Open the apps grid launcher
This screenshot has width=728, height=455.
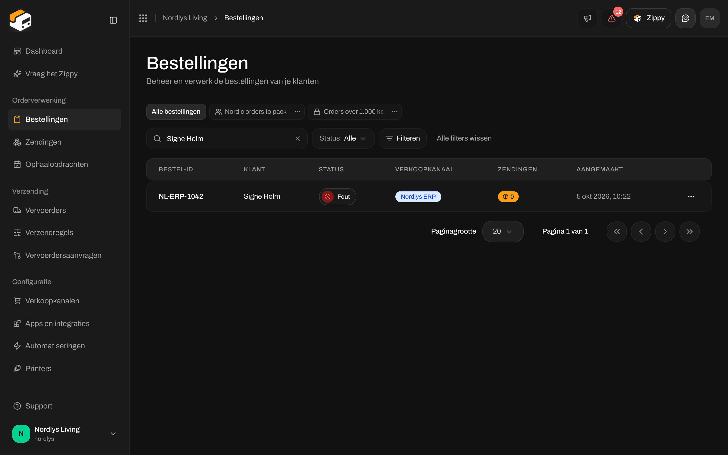143,18
